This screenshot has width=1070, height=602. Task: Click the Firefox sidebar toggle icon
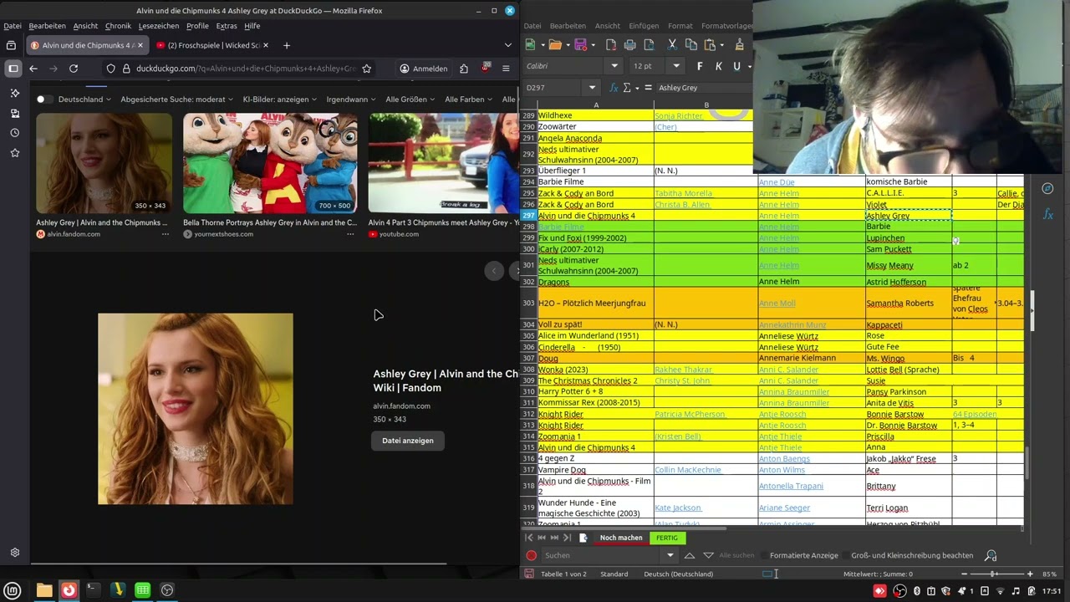13,69
